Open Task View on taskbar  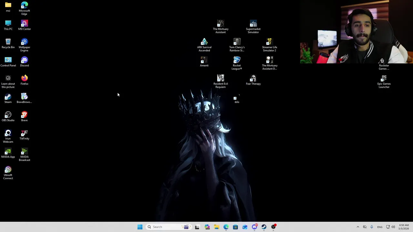197,227
